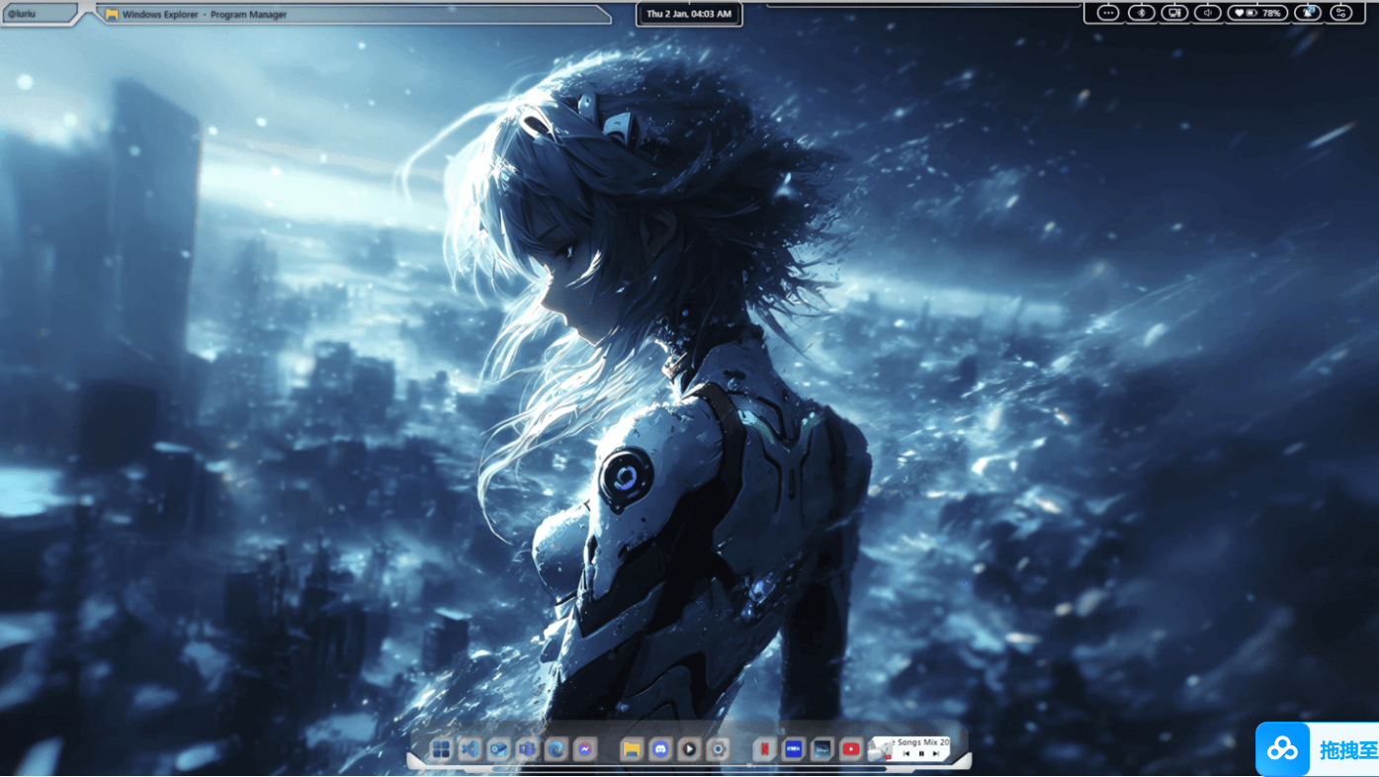The height and width of the screenshot is (777, 1379).
Task: Start Microsoft Edge browser
Action: 554,748
